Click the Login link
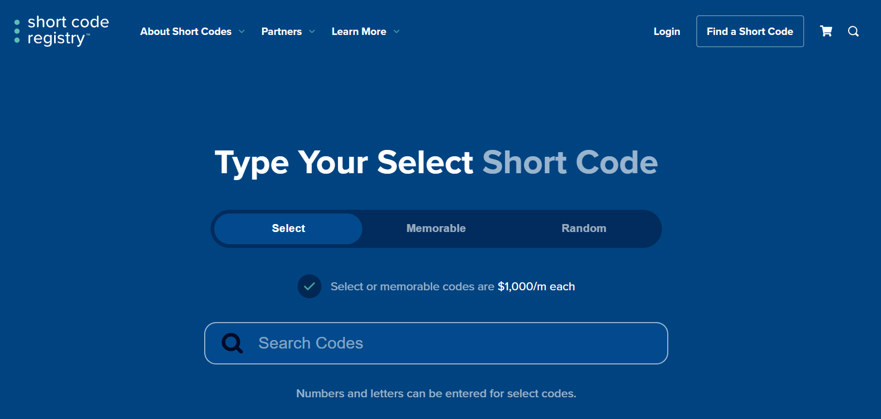881x419 pixels. click(667, 32)
